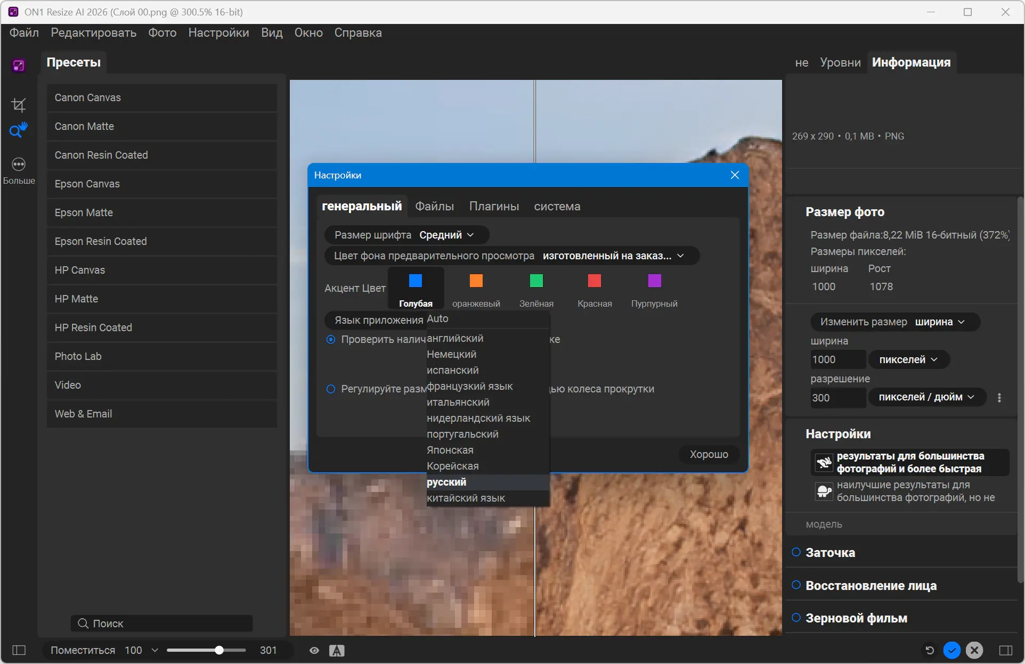Click the A mask view icon
Image resolution: width=1025 pixels, height=664 pixels.
[x=337, y=650]
